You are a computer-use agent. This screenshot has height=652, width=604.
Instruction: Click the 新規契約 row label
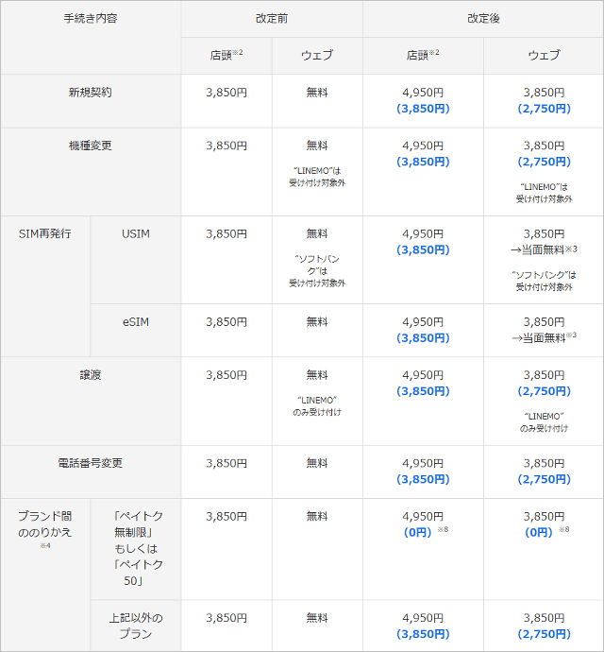tap(91, 93)
